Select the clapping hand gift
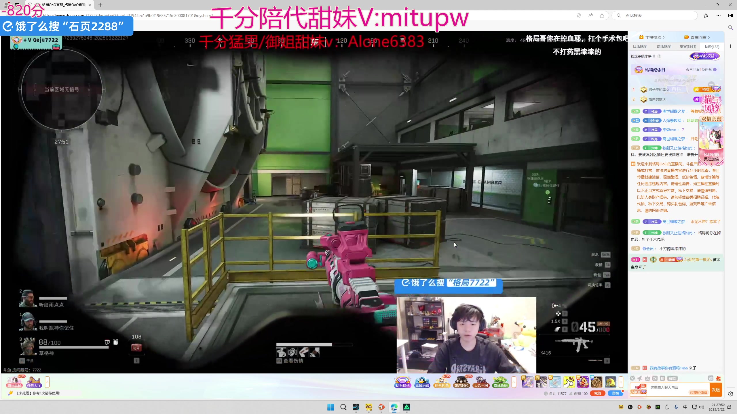Viewport: 737px width, 414px height. coord(569,382)
